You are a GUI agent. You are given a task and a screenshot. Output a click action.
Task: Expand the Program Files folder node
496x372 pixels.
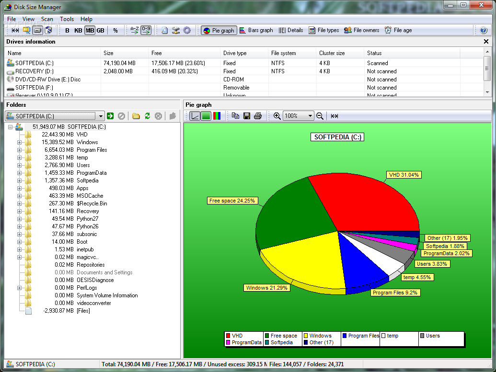[x=19, y=150]
